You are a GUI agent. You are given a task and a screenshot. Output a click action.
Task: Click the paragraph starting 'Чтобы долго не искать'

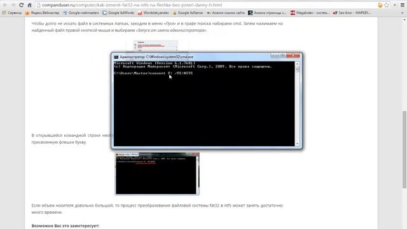click(157, 27)
